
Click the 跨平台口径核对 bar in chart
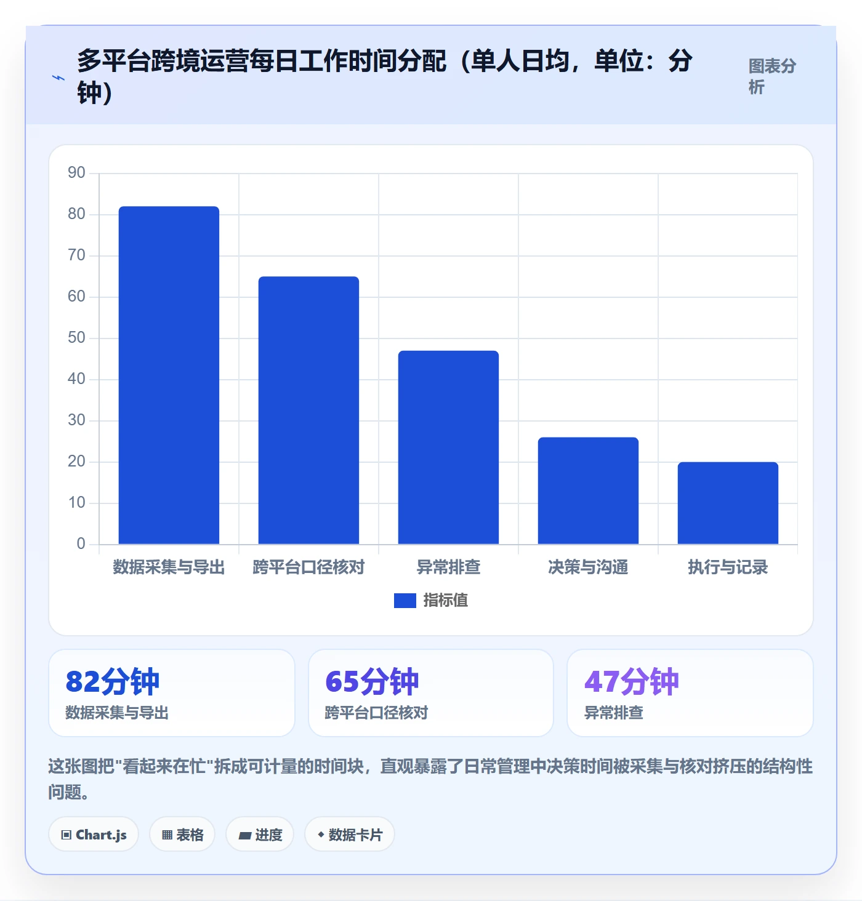click(x=308, y=410)
